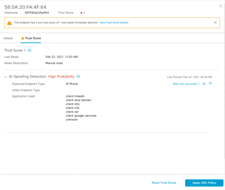Image resolution: width=225 pixels, height=190 pixels.
Task: Click Expected Endpoint Type label
Action: (x=28, y=84)
